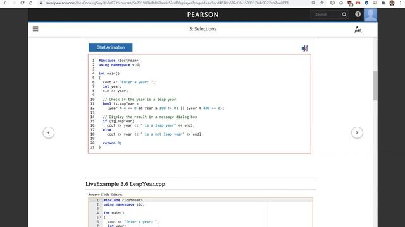Click the lock icon in address bar
Image resolution: width=405 pixels, height=227 pixels.
(x=41, y=3)
